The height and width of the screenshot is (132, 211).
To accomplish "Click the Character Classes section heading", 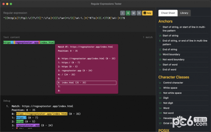I will [x=174, y=77].
